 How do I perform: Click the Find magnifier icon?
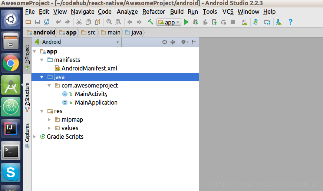pyautogui.click(x=109, y=22)
